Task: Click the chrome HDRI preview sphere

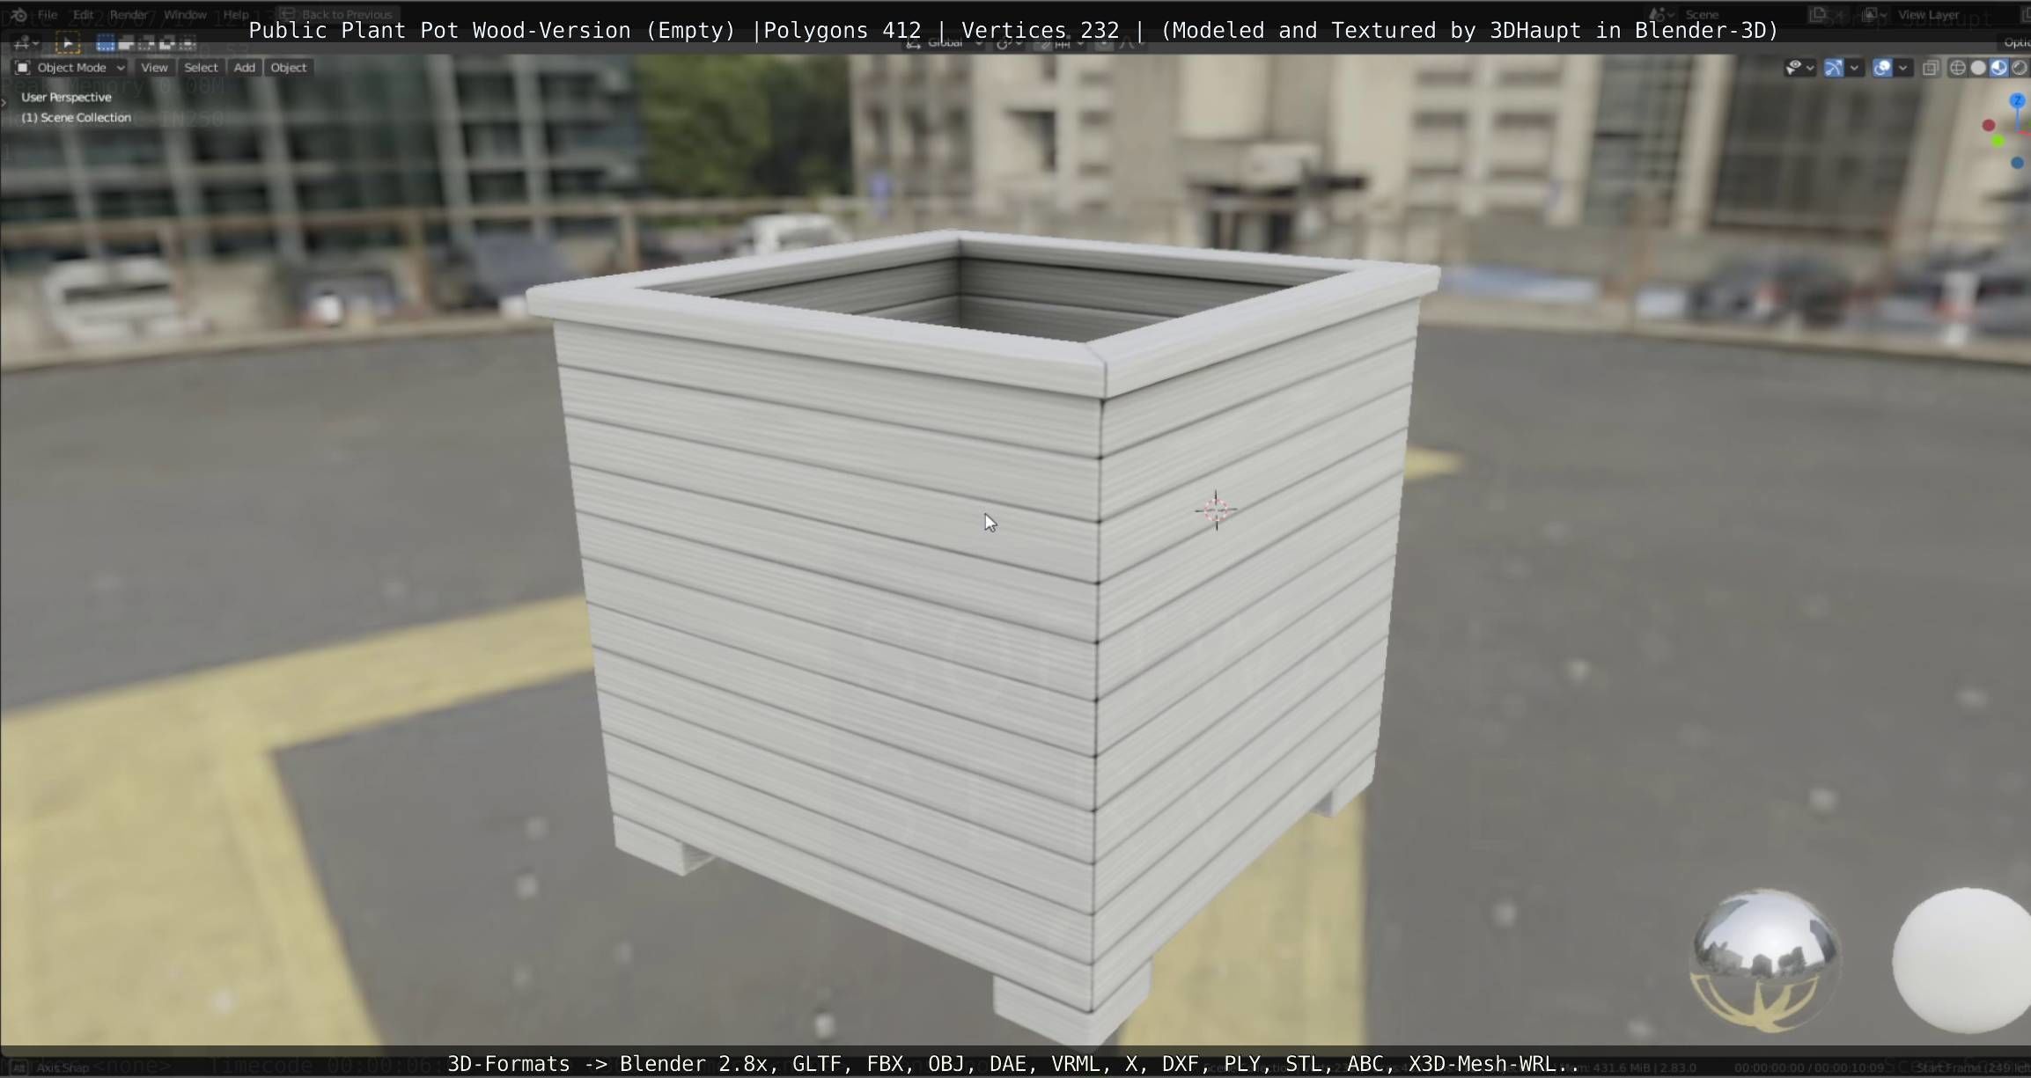Action: 1765,961
